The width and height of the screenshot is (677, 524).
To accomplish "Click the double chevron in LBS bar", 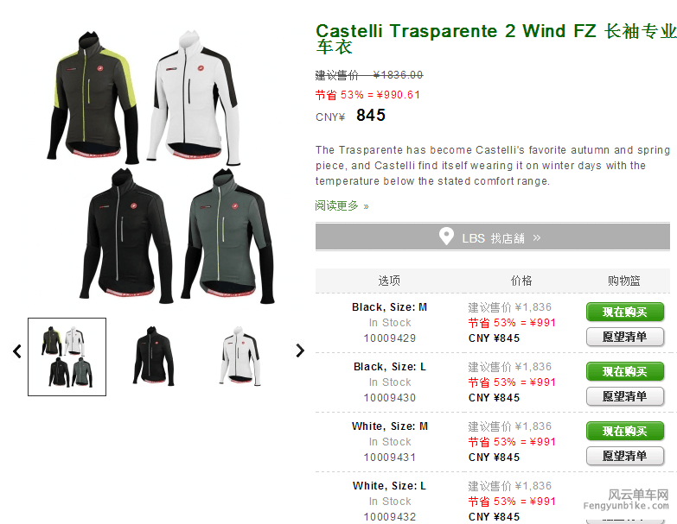I will tap(537, 238).
